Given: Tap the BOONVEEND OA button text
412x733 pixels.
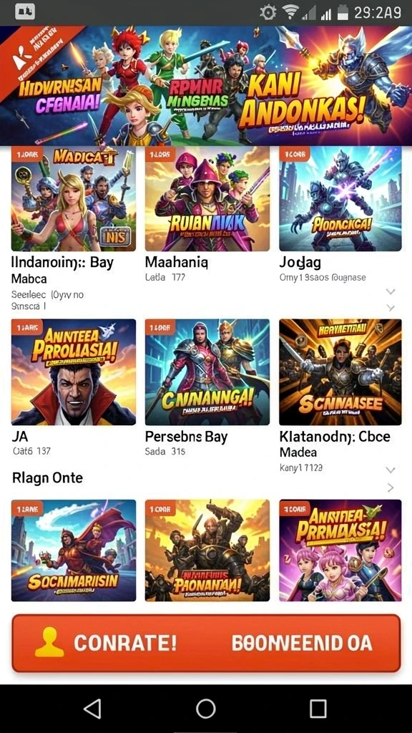Looking at the screenshot, I should coord(303,644).
